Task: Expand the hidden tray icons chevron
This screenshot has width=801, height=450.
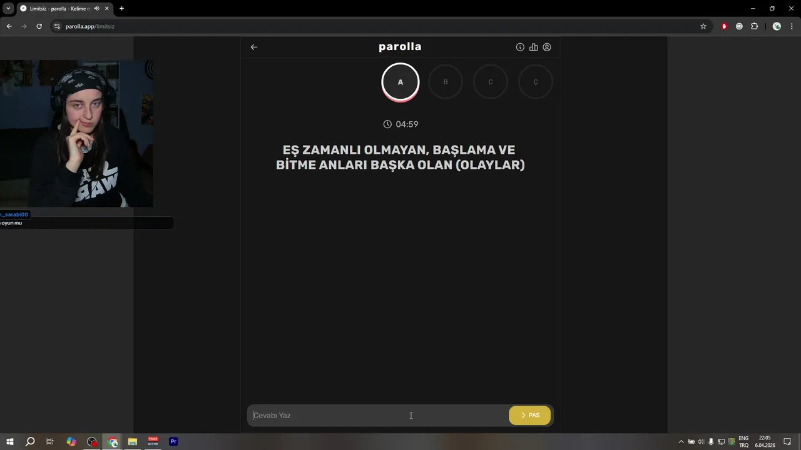Action: [681, 442]
